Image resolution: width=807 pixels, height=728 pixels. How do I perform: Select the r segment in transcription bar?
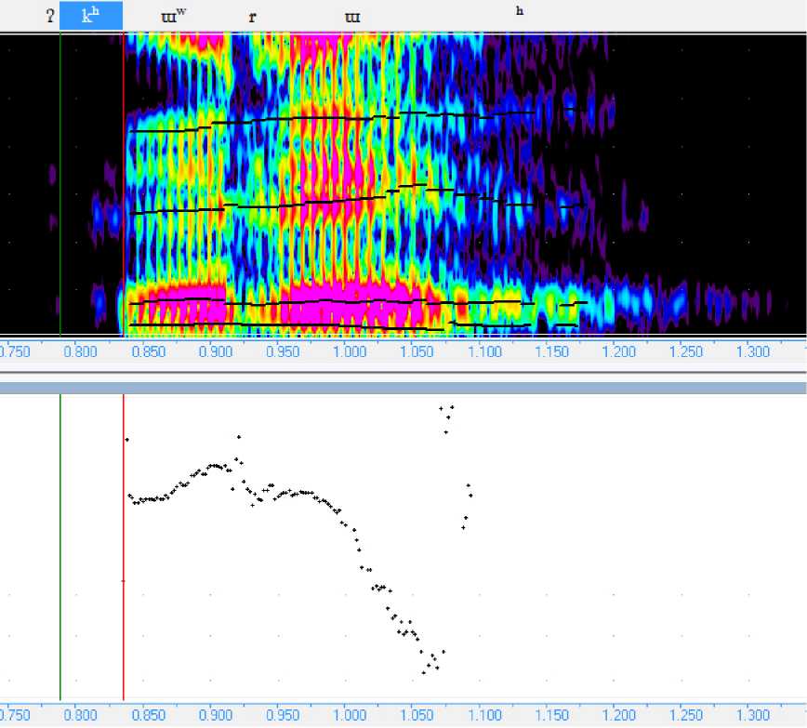click(252, 17)
